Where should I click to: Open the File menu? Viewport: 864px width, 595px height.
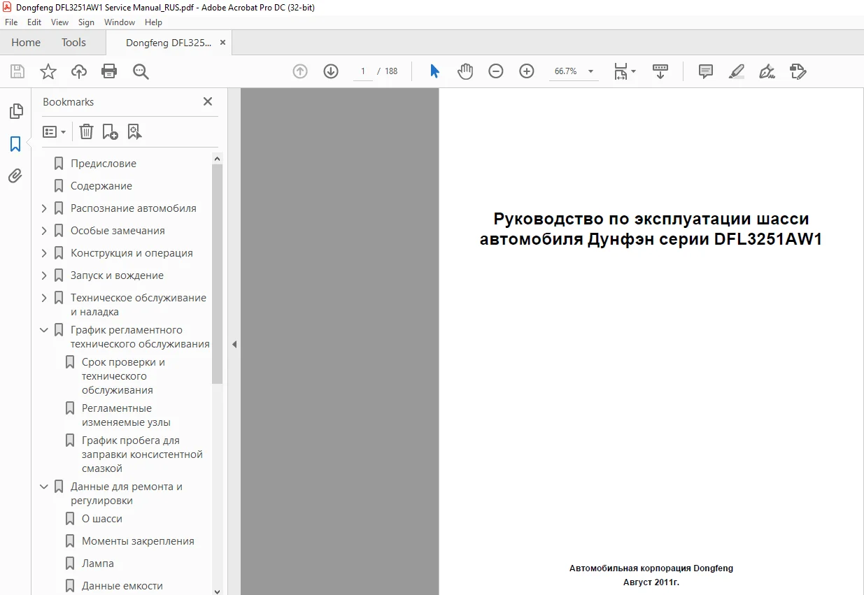pos(11,22)
